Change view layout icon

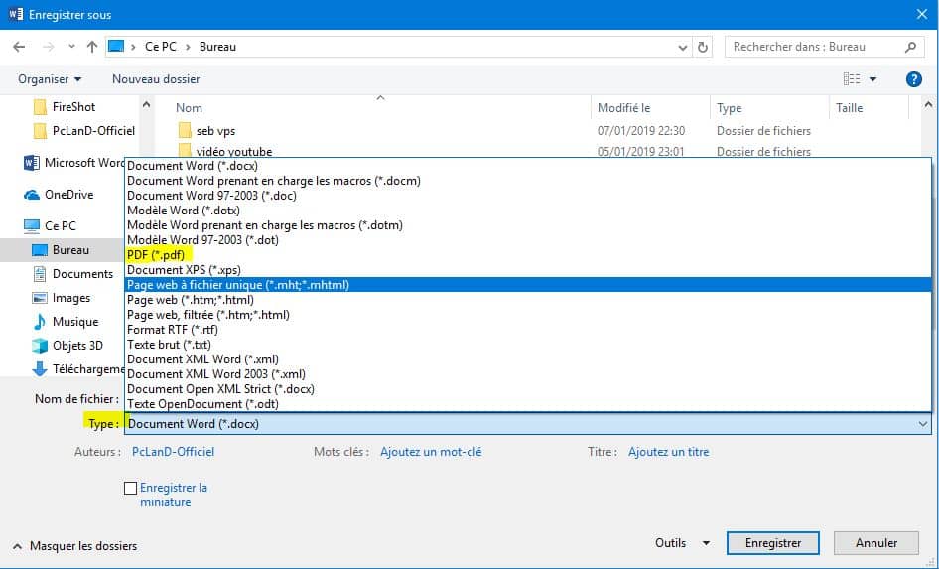coord(852,79)
